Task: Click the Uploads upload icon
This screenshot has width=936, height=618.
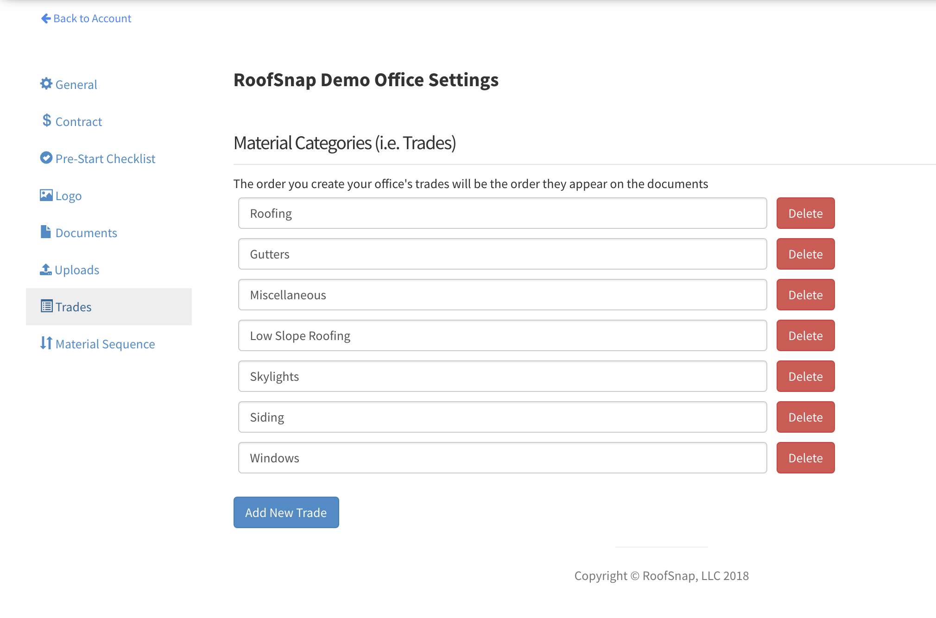Action: point(46,269)
